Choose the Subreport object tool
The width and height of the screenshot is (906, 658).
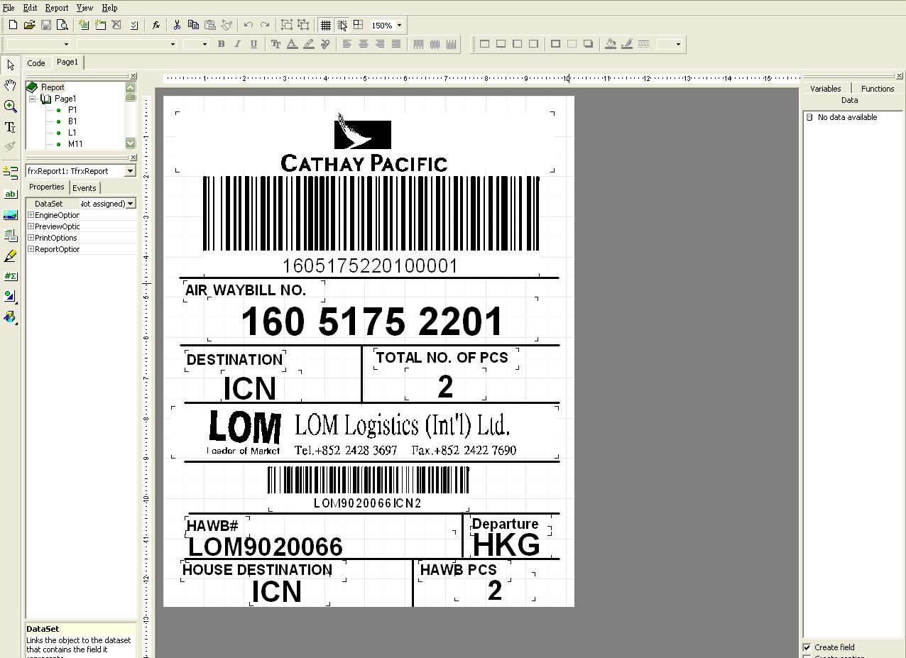[x=10, y=235]
